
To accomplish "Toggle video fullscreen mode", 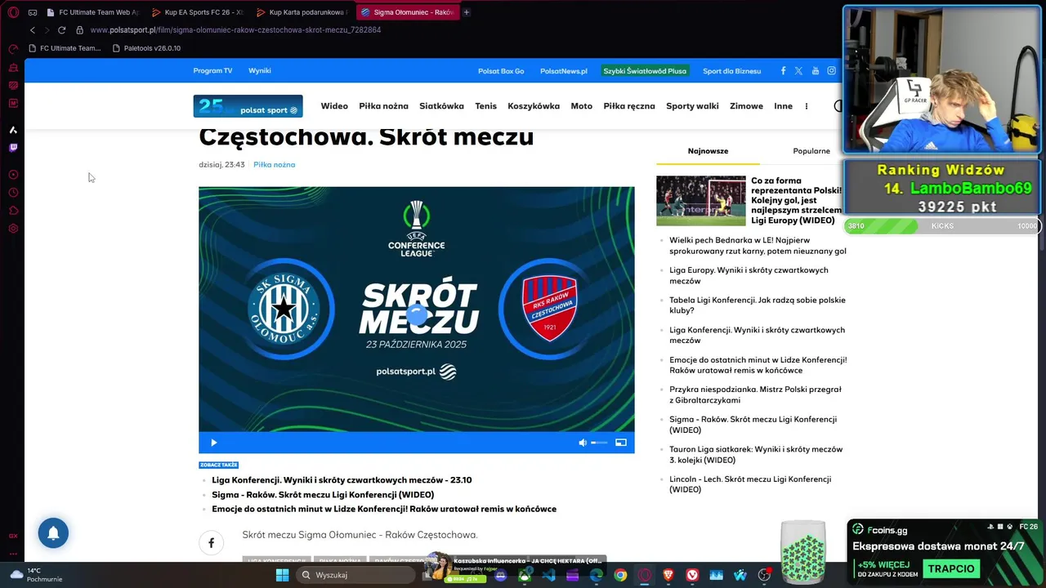I will [621, 443].
